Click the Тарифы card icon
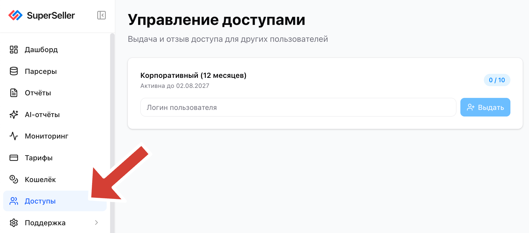This screenshot has height=233, width=529. [14, 158]
